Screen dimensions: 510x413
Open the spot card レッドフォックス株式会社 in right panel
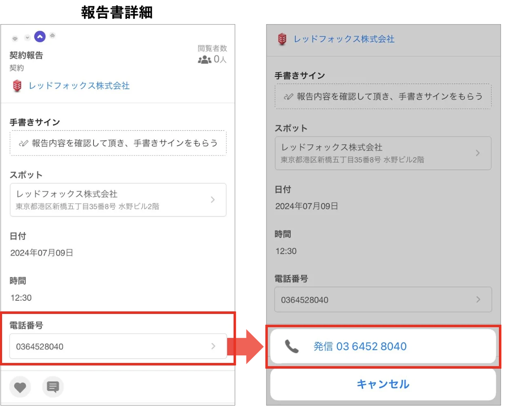tap(383, 153)
